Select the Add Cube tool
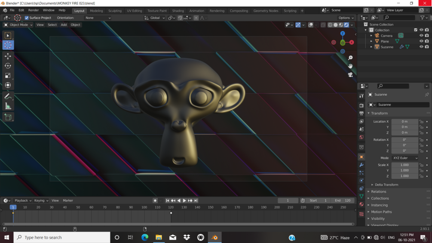 tap(8, 117)
